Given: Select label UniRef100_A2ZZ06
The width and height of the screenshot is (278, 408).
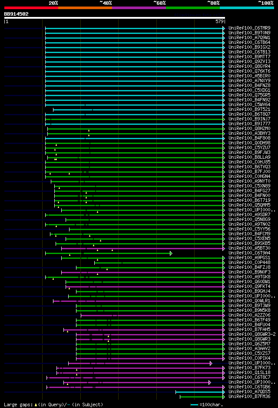Looking at the screenshot, I should coord(249,315).
